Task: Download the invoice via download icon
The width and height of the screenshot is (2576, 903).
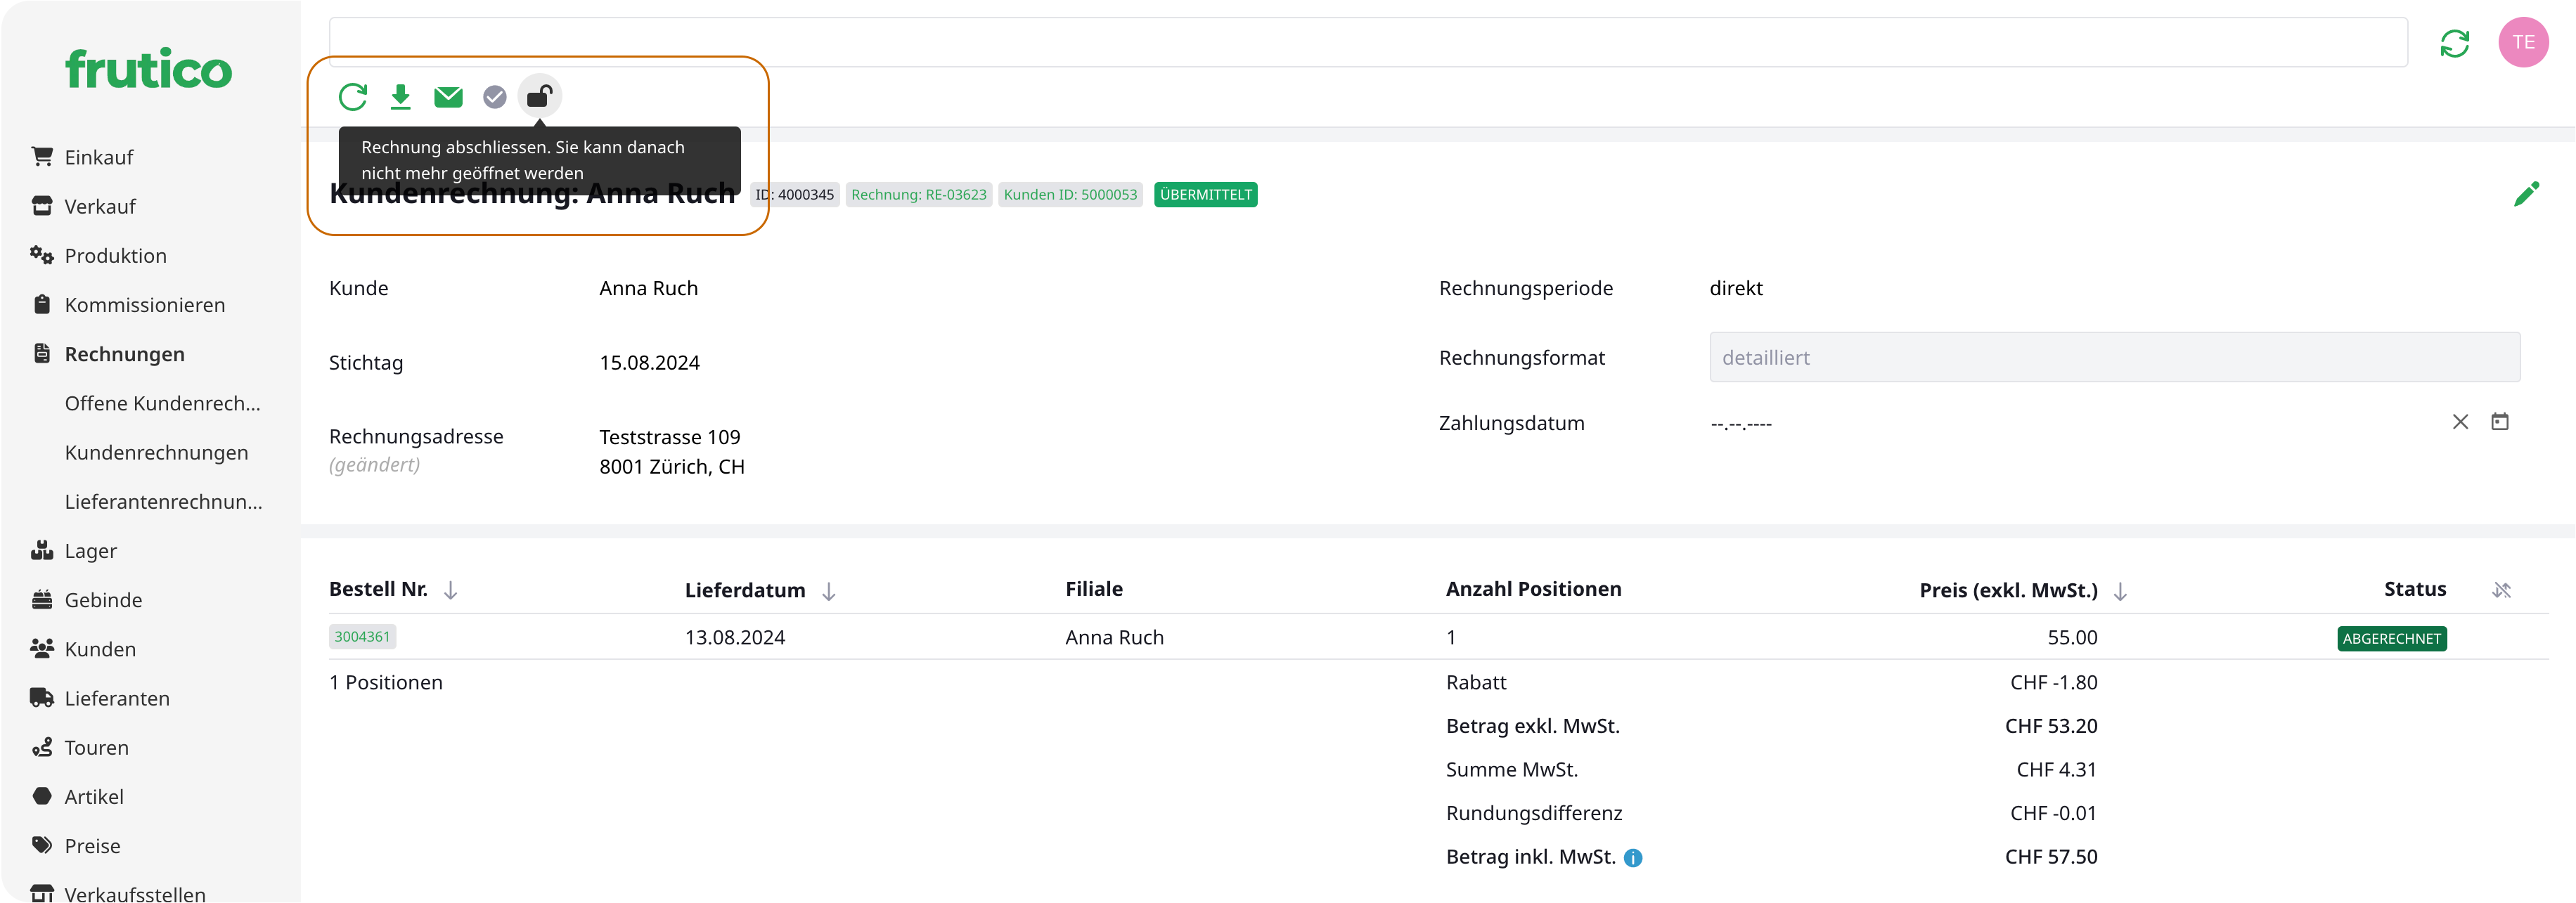Action: click(x=400, y=97)
